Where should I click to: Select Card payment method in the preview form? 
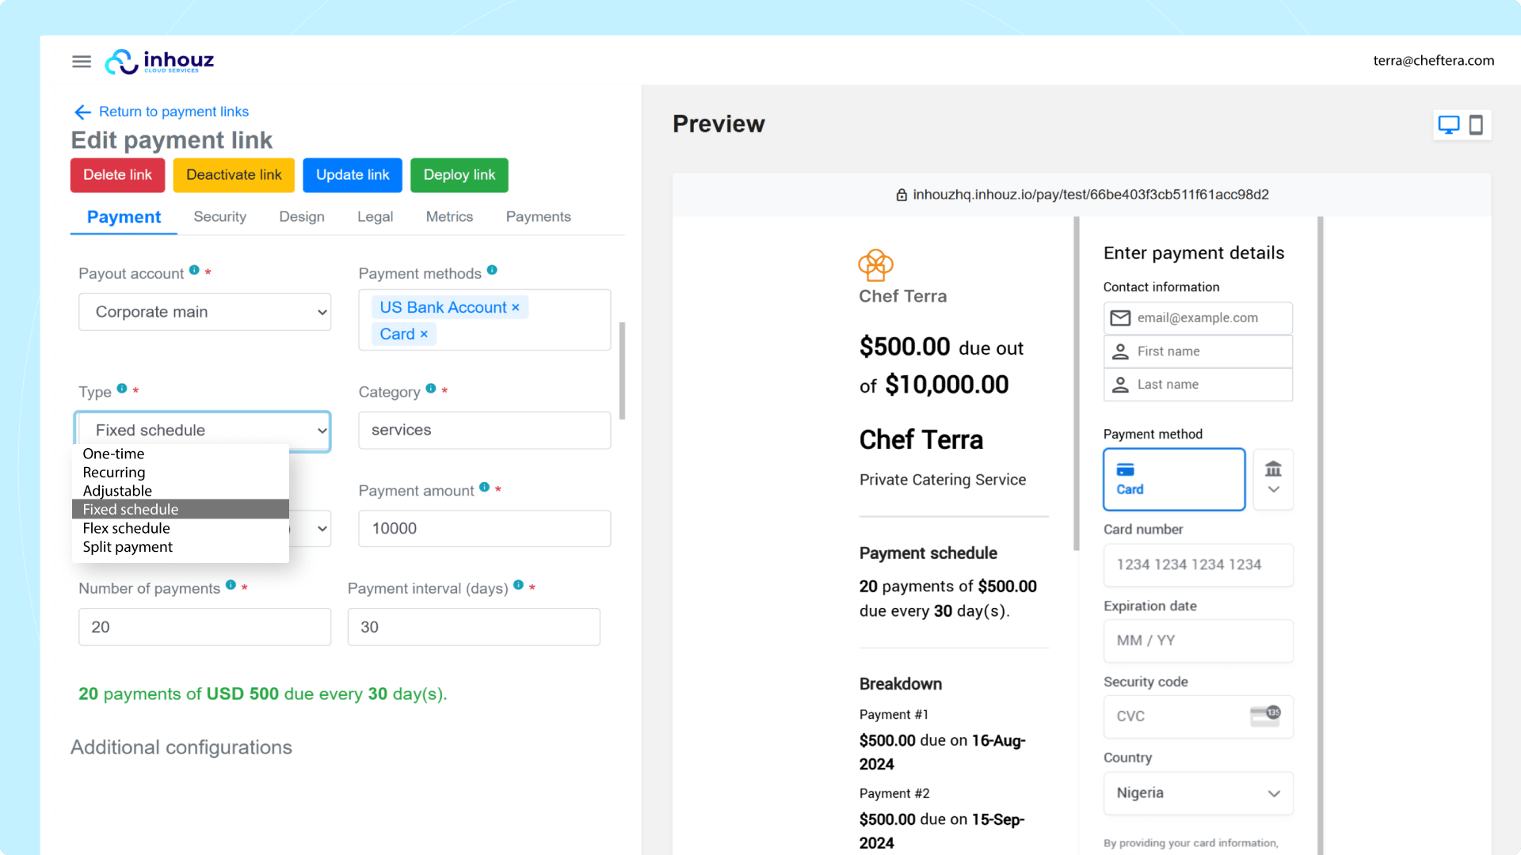pos(1173,479)
